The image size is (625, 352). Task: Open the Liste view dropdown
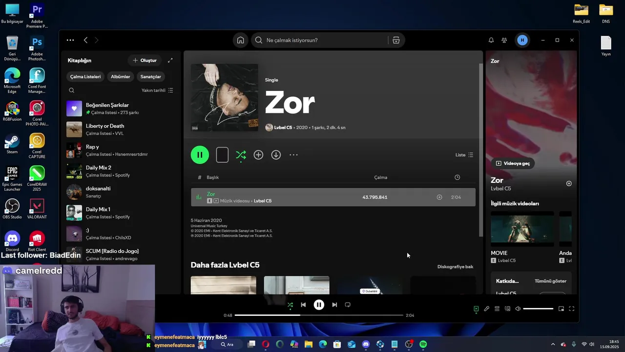[464, 155]
